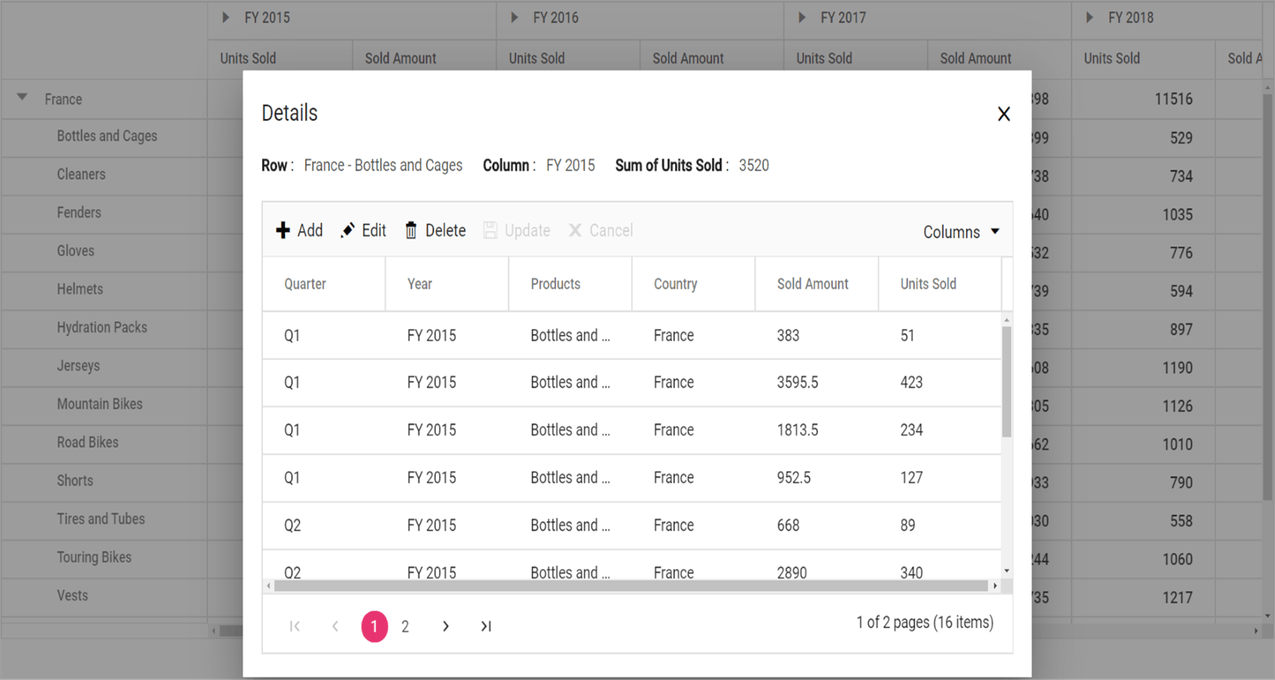Click the Update save icon
Screen dimensions: 1275x680
(x=490, y=230)
